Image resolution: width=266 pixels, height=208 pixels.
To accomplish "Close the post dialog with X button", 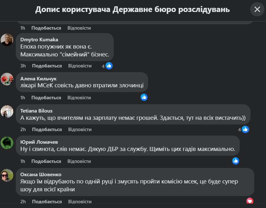I will (x=257, y=9).
